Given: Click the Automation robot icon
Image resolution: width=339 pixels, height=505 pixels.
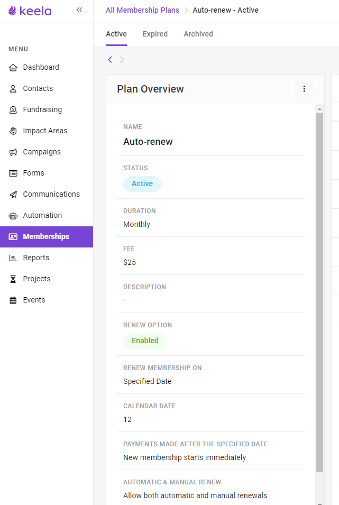Looking at the screenshot, I should [x=13, y=215].
